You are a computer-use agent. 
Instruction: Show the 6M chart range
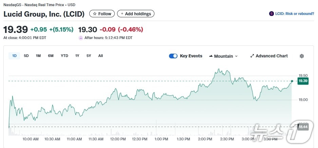(51, 56)
